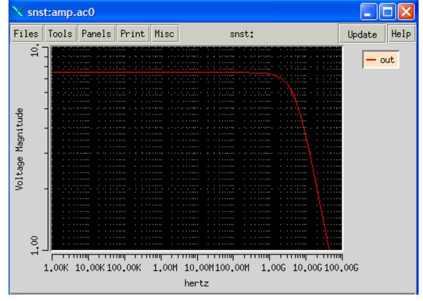Open the Files menu
The height and width of the screenshot is (301, 423).
pyautogui.click(x=21, y=34)
